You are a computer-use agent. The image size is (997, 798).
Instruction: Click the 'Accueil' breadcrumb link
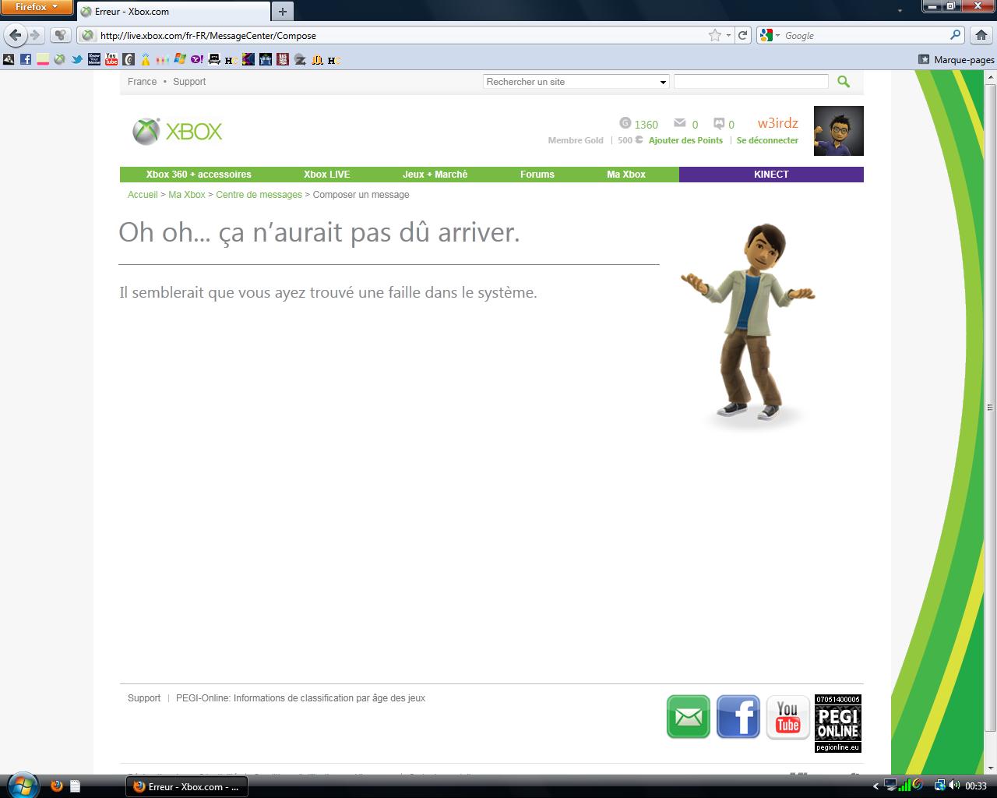143,195
